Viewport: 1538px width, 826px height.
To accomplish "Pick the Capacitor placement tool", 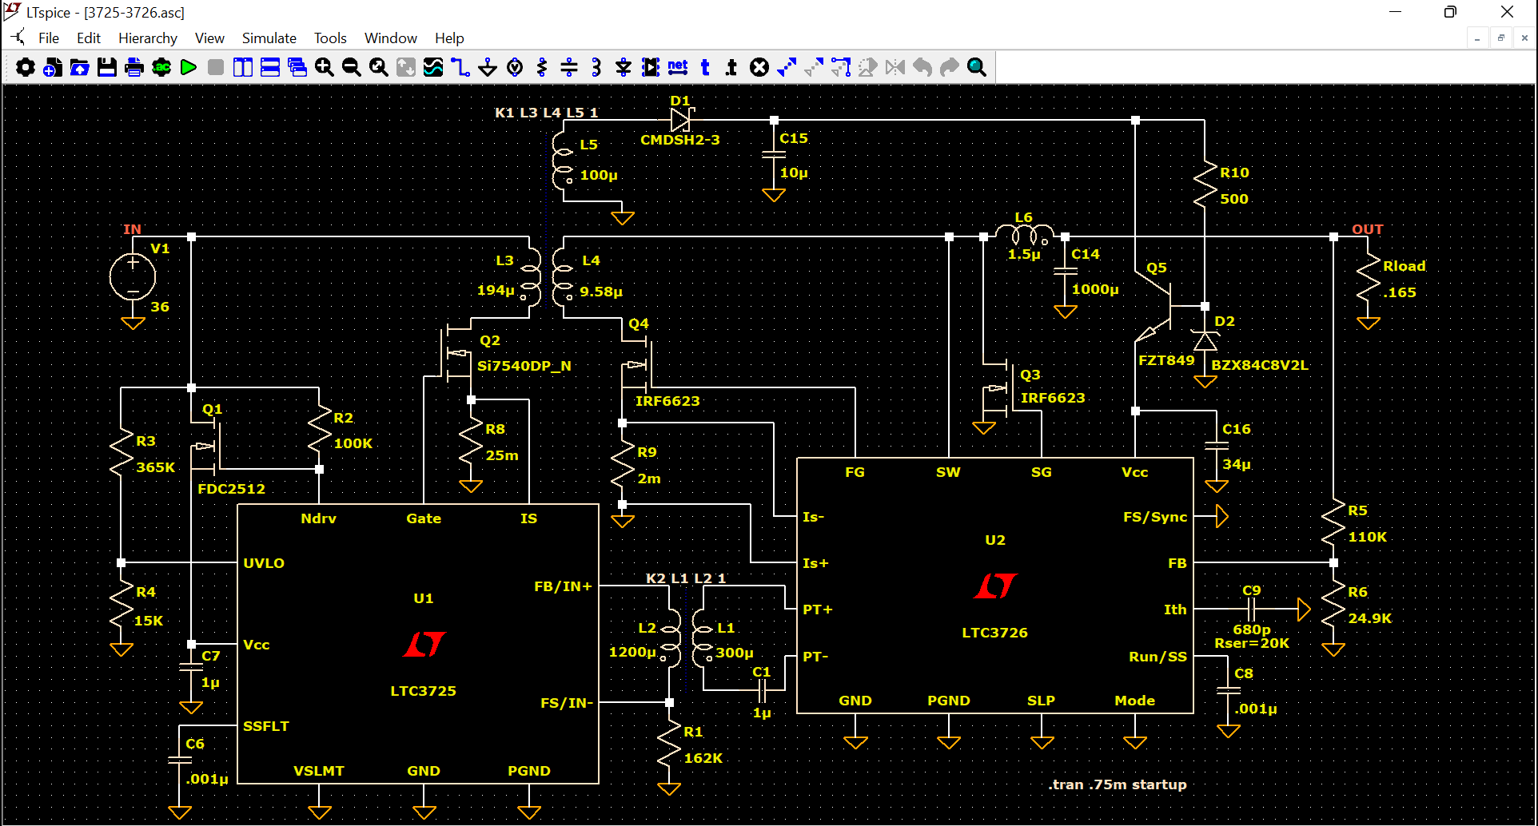I will [569, 68].
